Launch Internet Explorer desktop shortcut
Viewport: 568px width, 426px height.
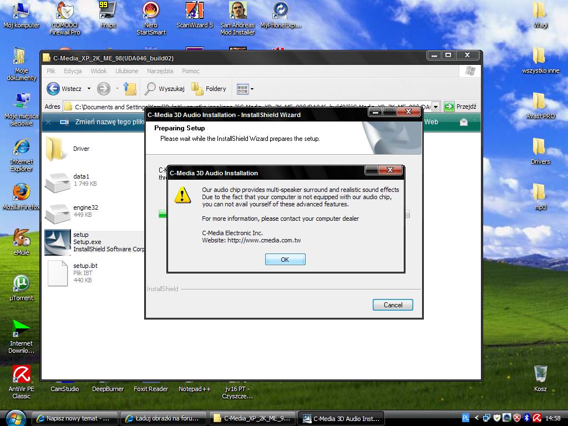tap(22, 155)
